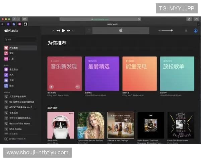Open the account profile icon
Image resolution: width=201 pixels, height=161 pixels.
pos(196,31)
